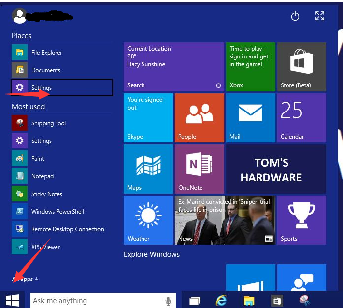Launch Internet Explorer from taskbar
The image size is (344, 308).
[x=221, y=300]
